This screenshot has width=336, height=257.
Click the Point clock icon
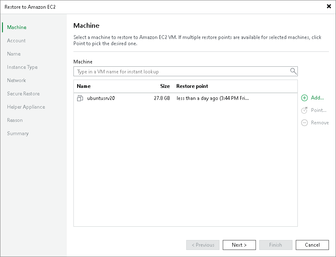tap(304, 110)
